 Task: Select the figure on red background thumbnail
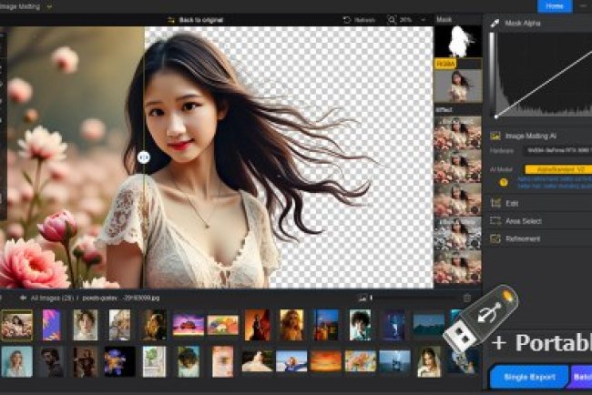257,325
